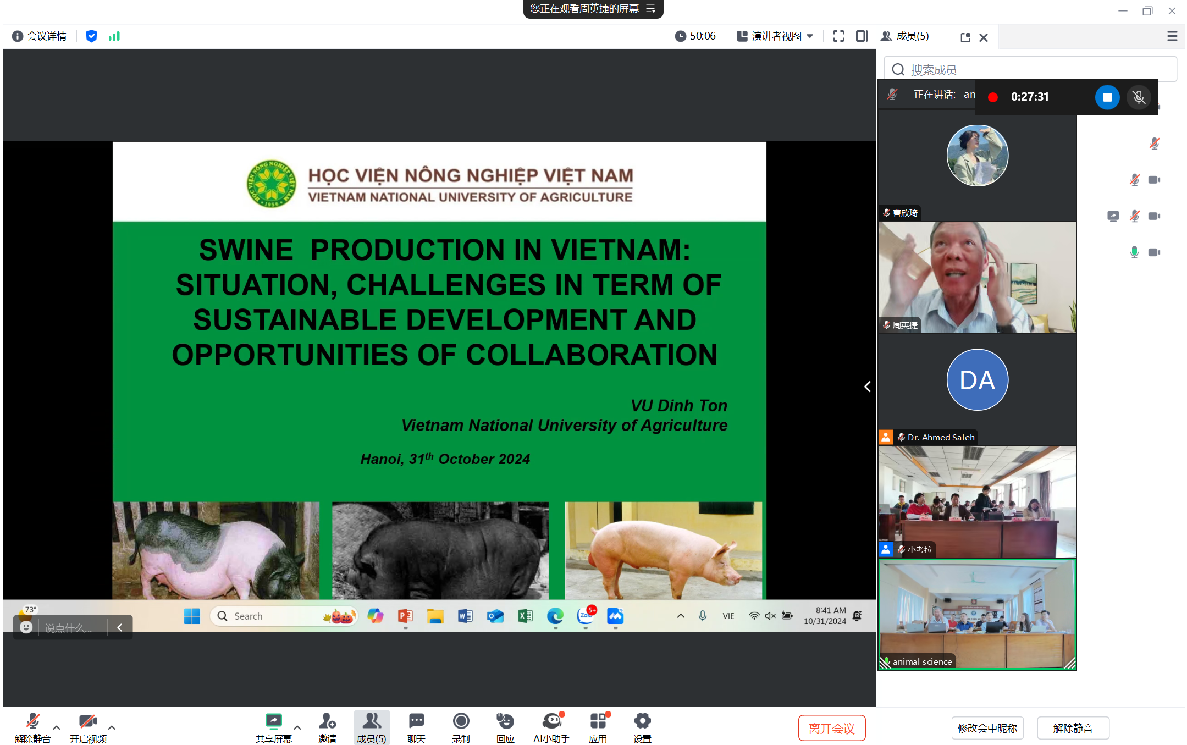Open 设置 settings gear icon
This screenshot has width=1187, height=745.
click(642, 721)
